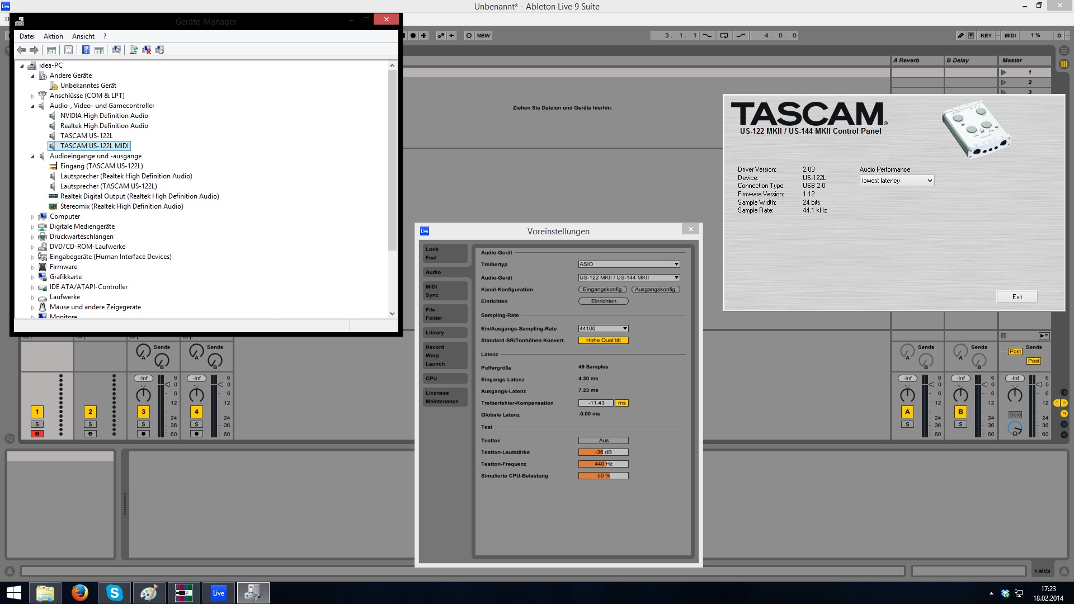Viewport: 1074px width, 604px height.
Task: Open Windows Start button
Action: 13,593
